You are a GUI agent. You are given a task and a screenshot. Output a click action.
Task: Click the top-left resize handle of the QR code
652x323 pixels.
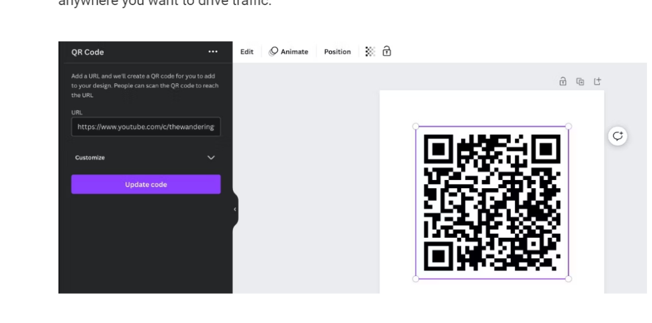tap(416, 126)
